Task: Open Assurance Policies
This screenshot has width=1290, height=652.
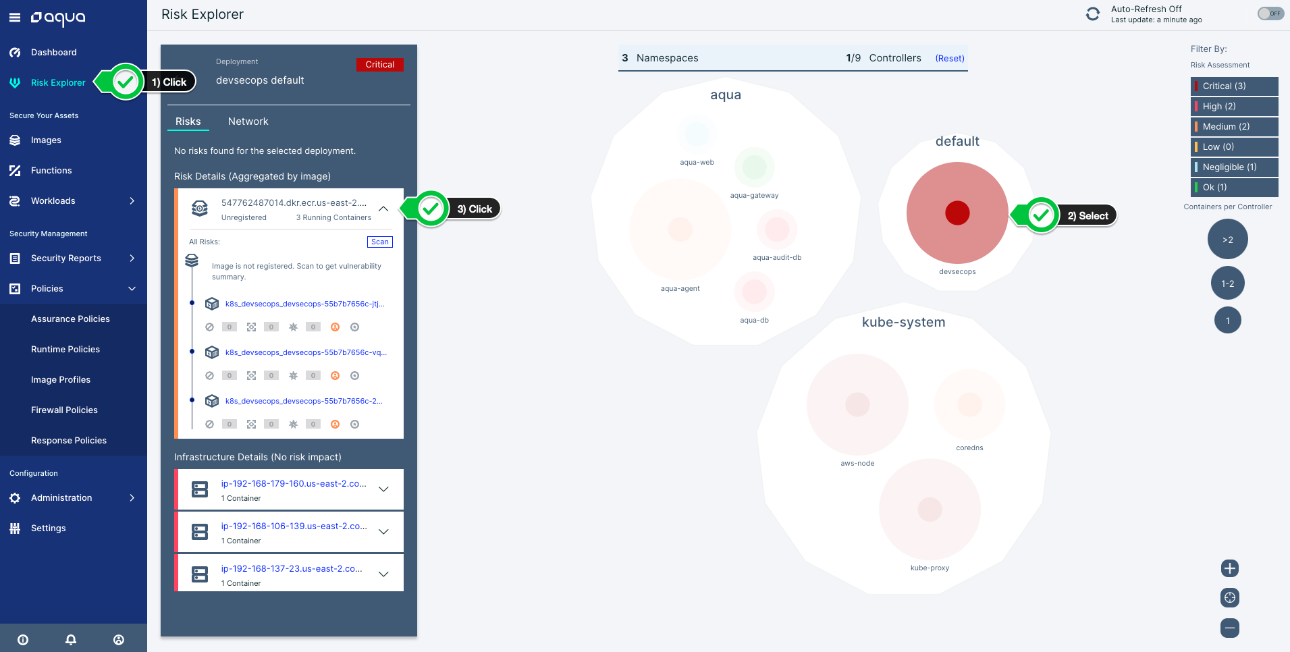Action: pyautogui.click(x=70, y=319)
